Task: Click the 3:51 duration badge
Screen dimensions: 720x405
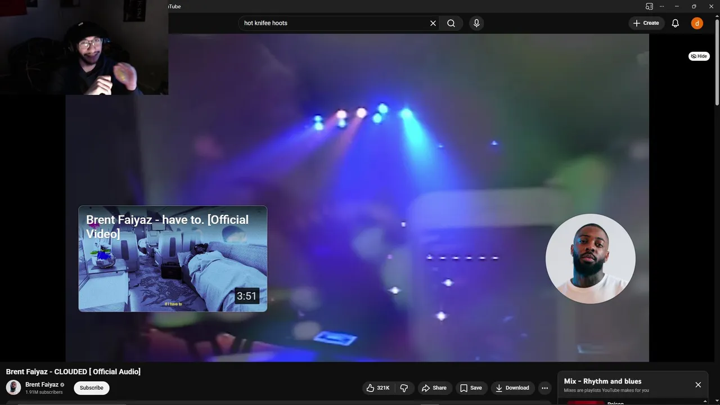Action: pos(246,296)
